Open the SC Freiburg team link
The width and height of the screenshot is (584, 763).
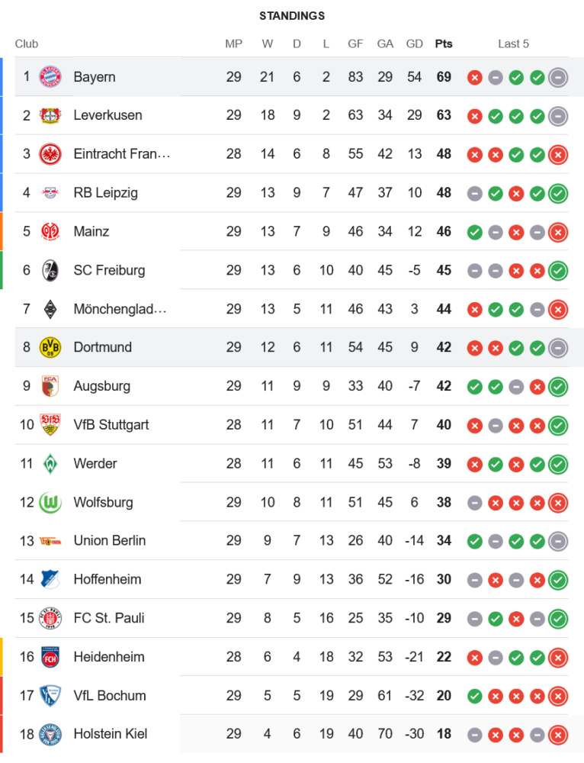click(109, 270)
